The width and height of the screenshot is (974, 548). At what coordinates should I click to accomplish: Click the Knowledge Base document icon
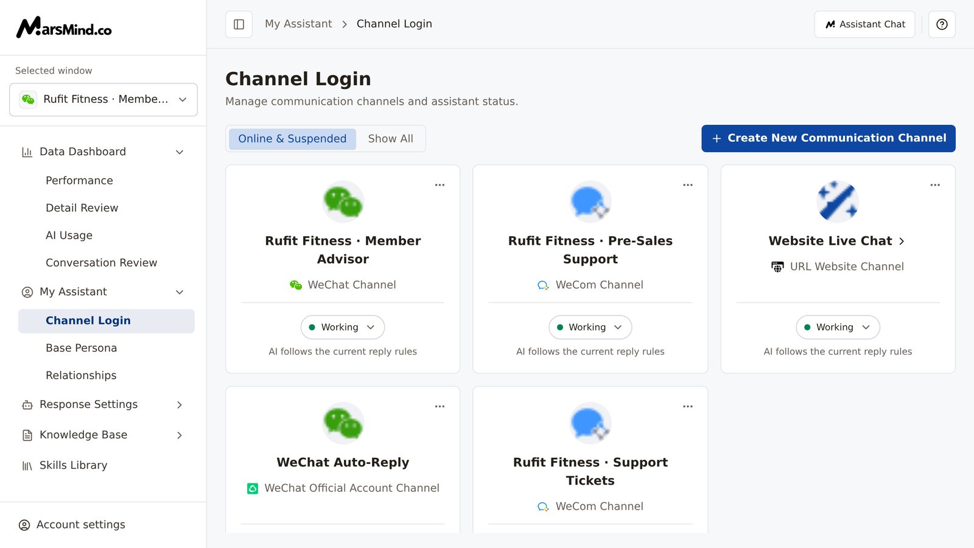click(x=27, y=435)
